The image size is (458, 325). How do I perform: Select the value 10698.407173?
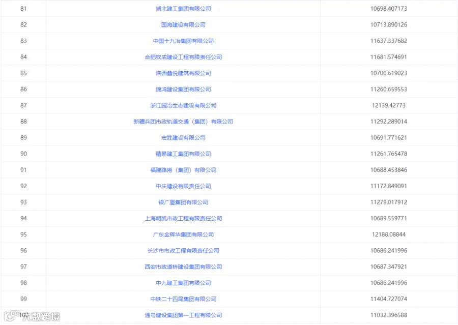(388, 9)
